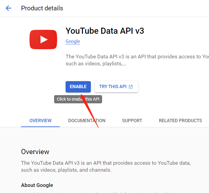Image resolution: width=209 pixels, height=193 pixels.
Task: Click the TRY THIS API button
Action: (x=116, y=87)
